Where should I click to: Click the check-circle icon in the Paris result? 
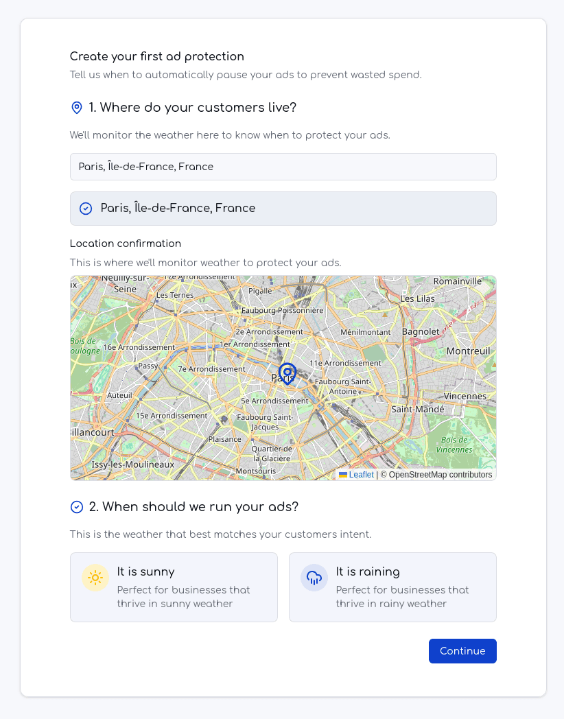tap(86, 209)
